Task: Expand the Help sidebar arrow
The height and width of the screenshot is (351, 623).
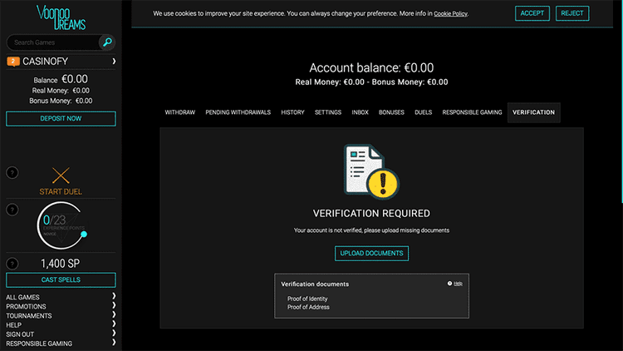Action: (x=114, y=324)
